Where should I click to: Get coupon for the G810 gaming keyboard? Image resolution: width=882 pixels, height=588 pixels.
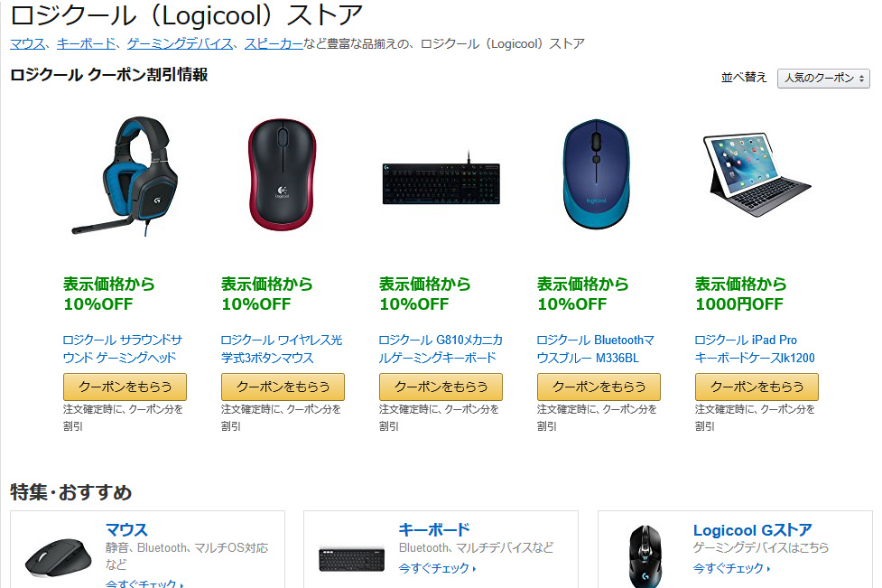point(441,387)
